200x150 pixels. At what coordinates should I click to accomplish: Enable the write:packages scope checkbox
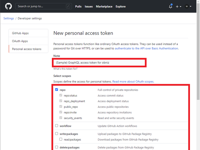57,133
